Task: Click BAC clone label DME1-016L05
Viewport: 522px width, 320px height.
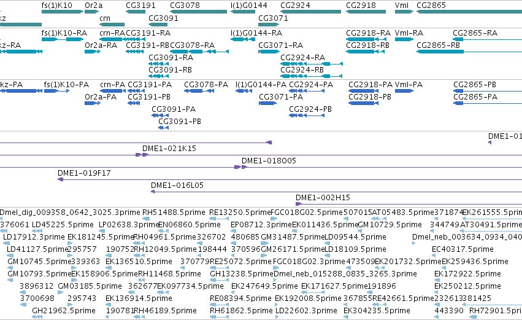Action: tap(177, 185)
